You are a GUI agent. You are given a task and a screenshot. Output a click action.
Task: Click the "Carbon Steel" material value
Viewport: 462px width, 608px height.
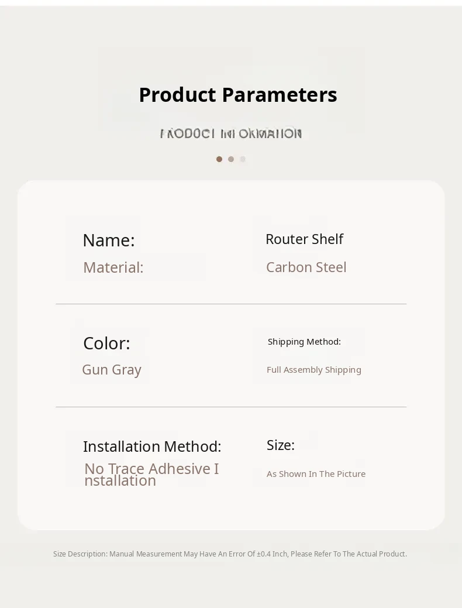pos(306,267)
